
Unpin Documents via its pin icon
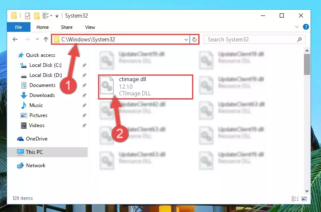84,85
